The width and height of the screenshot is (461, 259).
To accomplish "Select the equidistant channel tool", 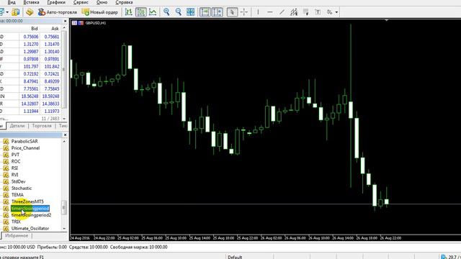I will click(294, 12).
